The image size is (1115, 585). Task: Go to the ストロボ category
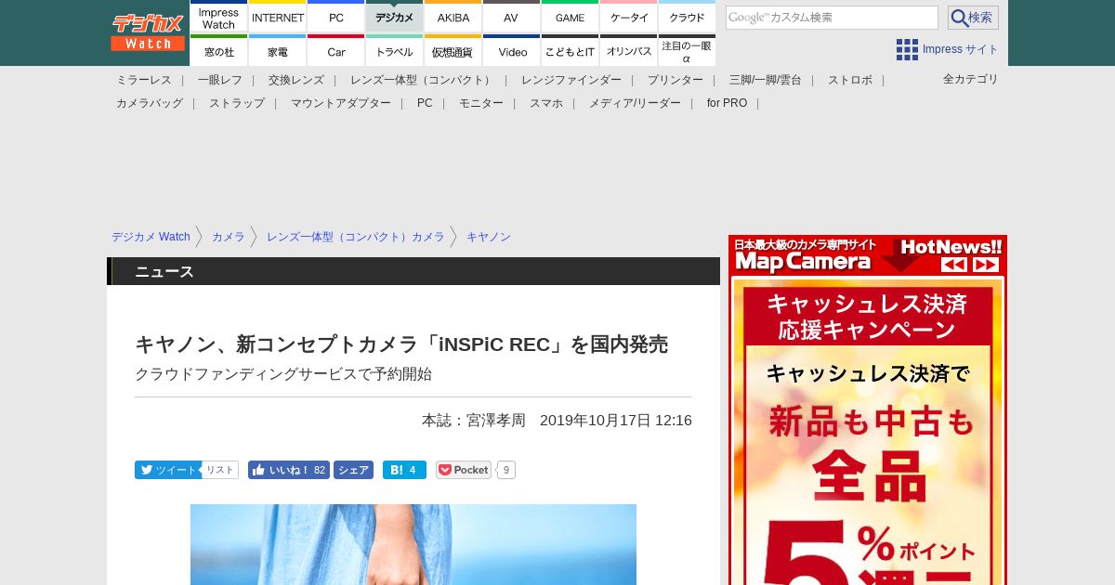click(850, 80)
